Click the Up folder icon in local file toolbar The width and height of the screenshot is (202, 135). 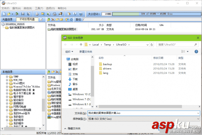click(x=49, y=72)
